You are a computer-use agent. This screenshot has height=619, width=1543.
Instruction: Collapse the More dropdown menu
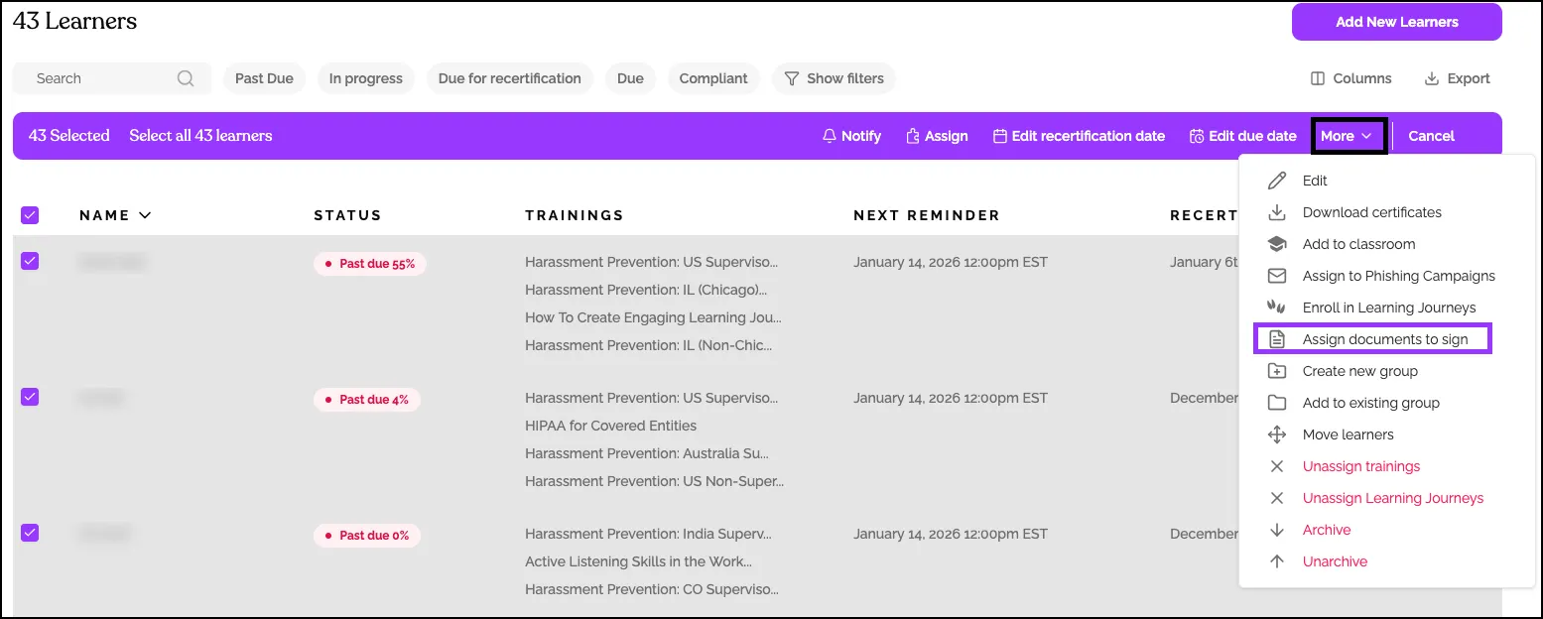point(1348,136)
